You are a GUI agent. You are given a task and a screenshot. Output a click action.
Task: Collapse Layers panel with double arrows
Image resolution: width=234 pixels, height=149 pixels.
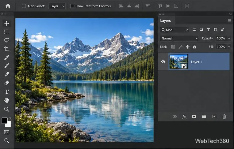[x=163, y=14]
